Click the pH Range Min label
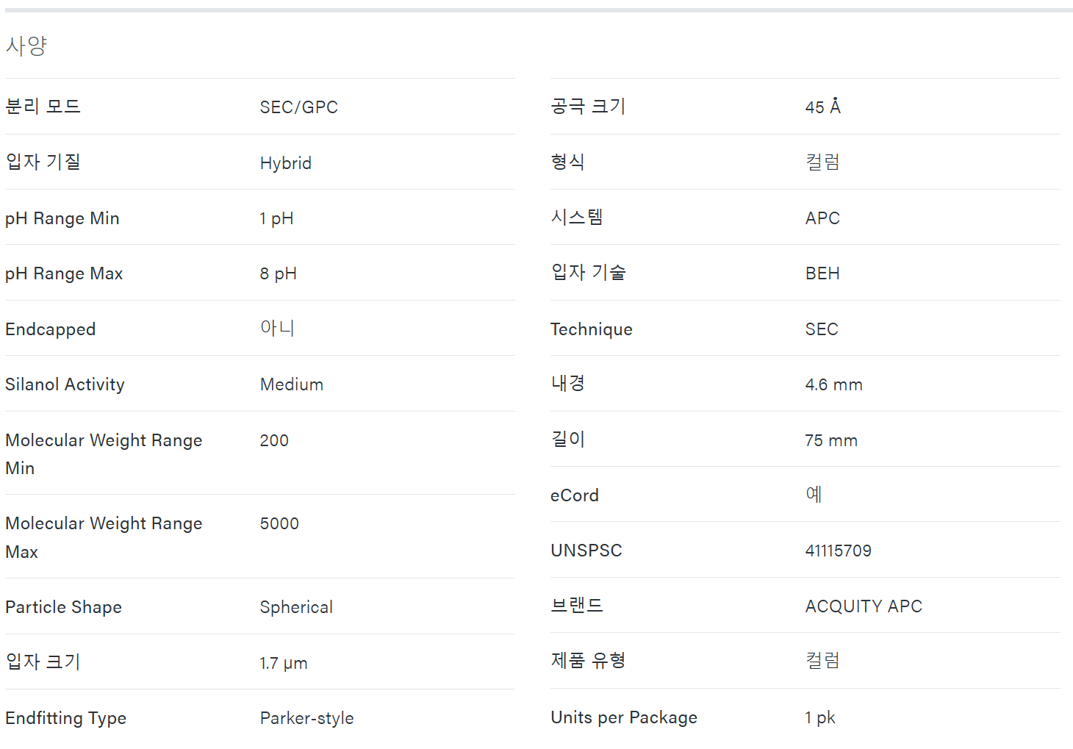Screen dimensions: 1073x749 click(62, 218)
